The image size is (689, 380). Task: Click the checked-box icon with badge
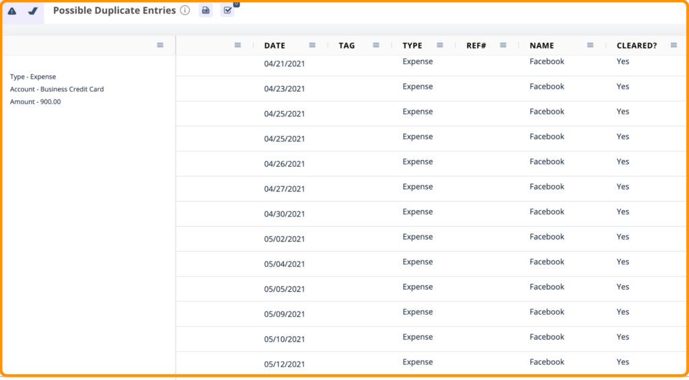click(227, 11)
